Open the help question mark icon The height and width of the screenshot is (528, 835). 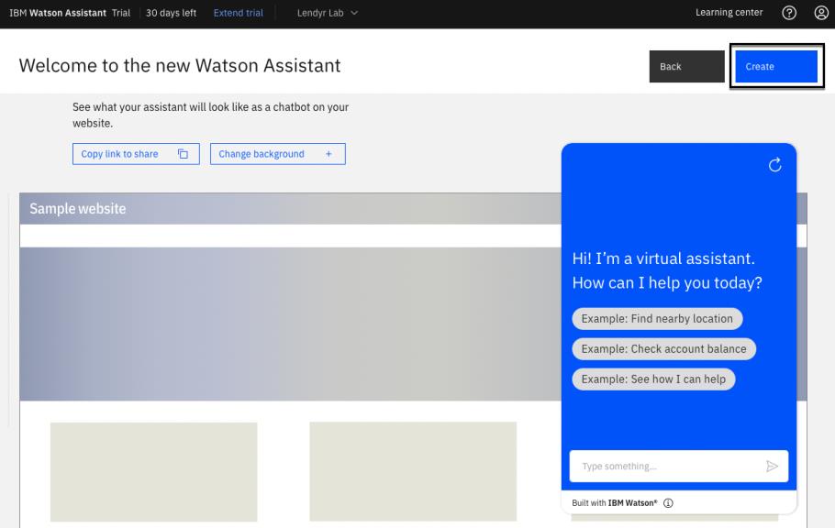(789, 13)
